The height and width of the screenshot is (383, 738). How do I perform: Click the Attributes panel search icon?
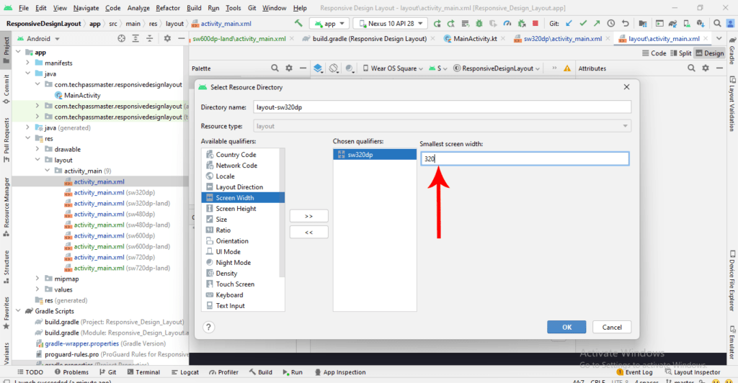coord(691,68)
